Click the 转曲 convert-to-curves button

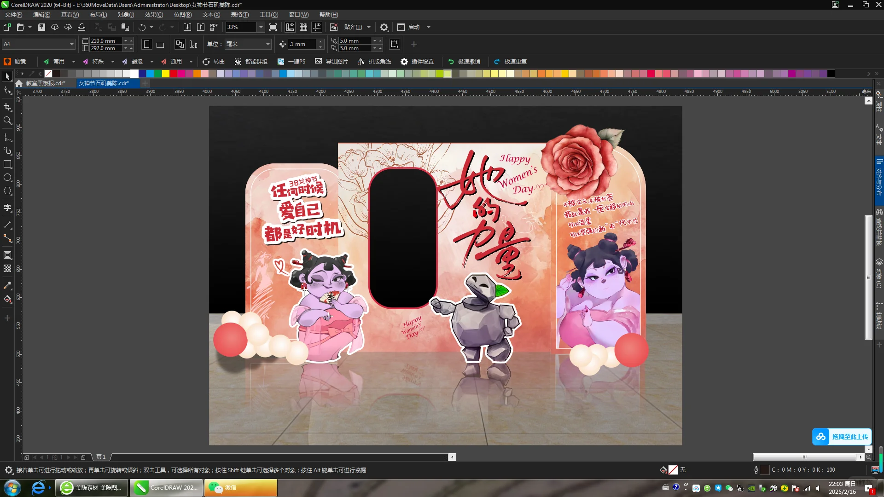(x=214, y=62)
